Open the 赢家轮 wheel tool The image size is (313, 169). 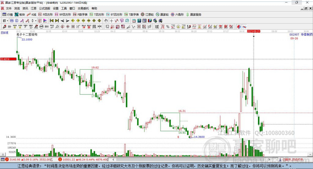(162, 15)
